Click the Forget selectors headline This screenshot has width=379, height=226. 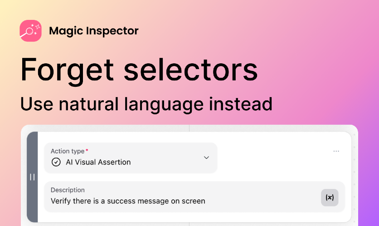[139, 70]
